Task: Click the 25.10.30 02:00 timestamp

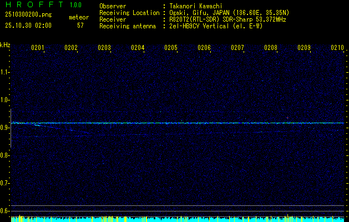Action: pyautogui.click(x=27, y=26)
